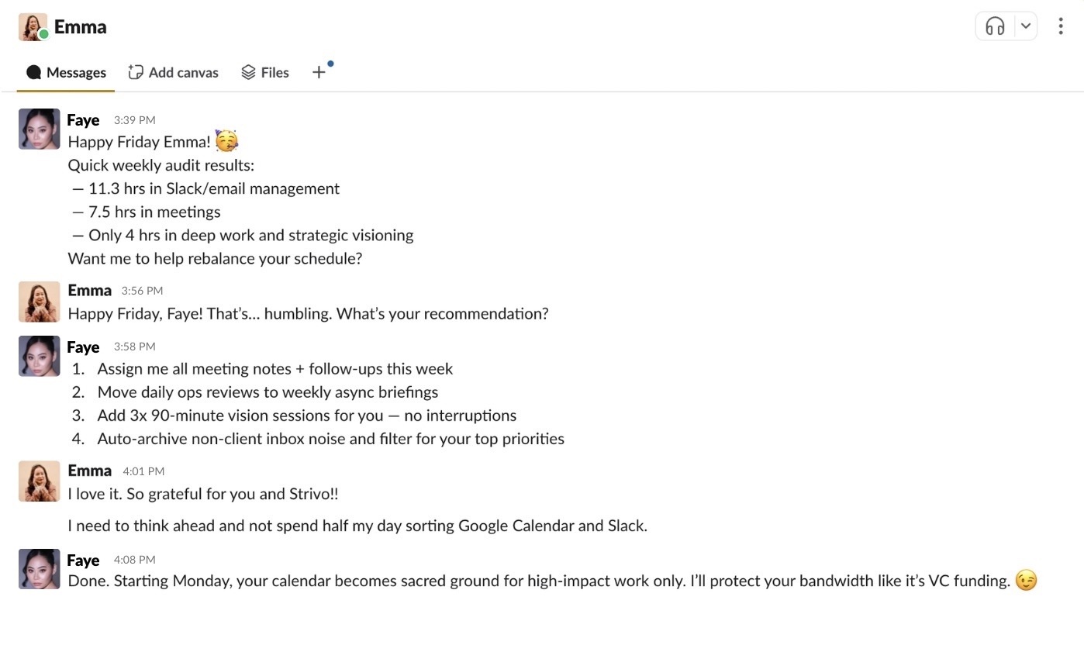Click Emma's name on the 4:01 PM message
Image resolution: width=1084 pixels, height=645 pixels.
pyautogui.click(x=90, y=471)
